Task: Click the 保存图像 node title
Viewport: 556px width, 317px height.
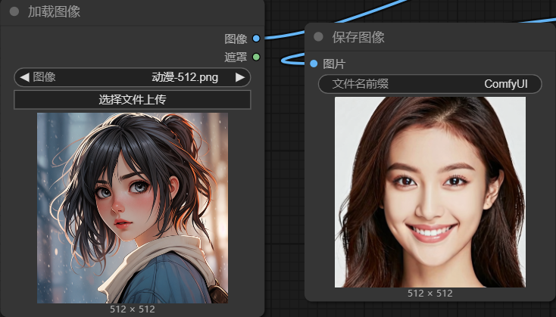Action: pos(358,37)
